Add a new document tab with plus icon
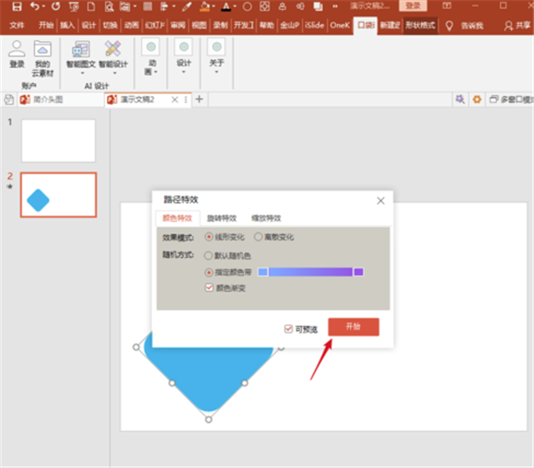 point(198,100)
